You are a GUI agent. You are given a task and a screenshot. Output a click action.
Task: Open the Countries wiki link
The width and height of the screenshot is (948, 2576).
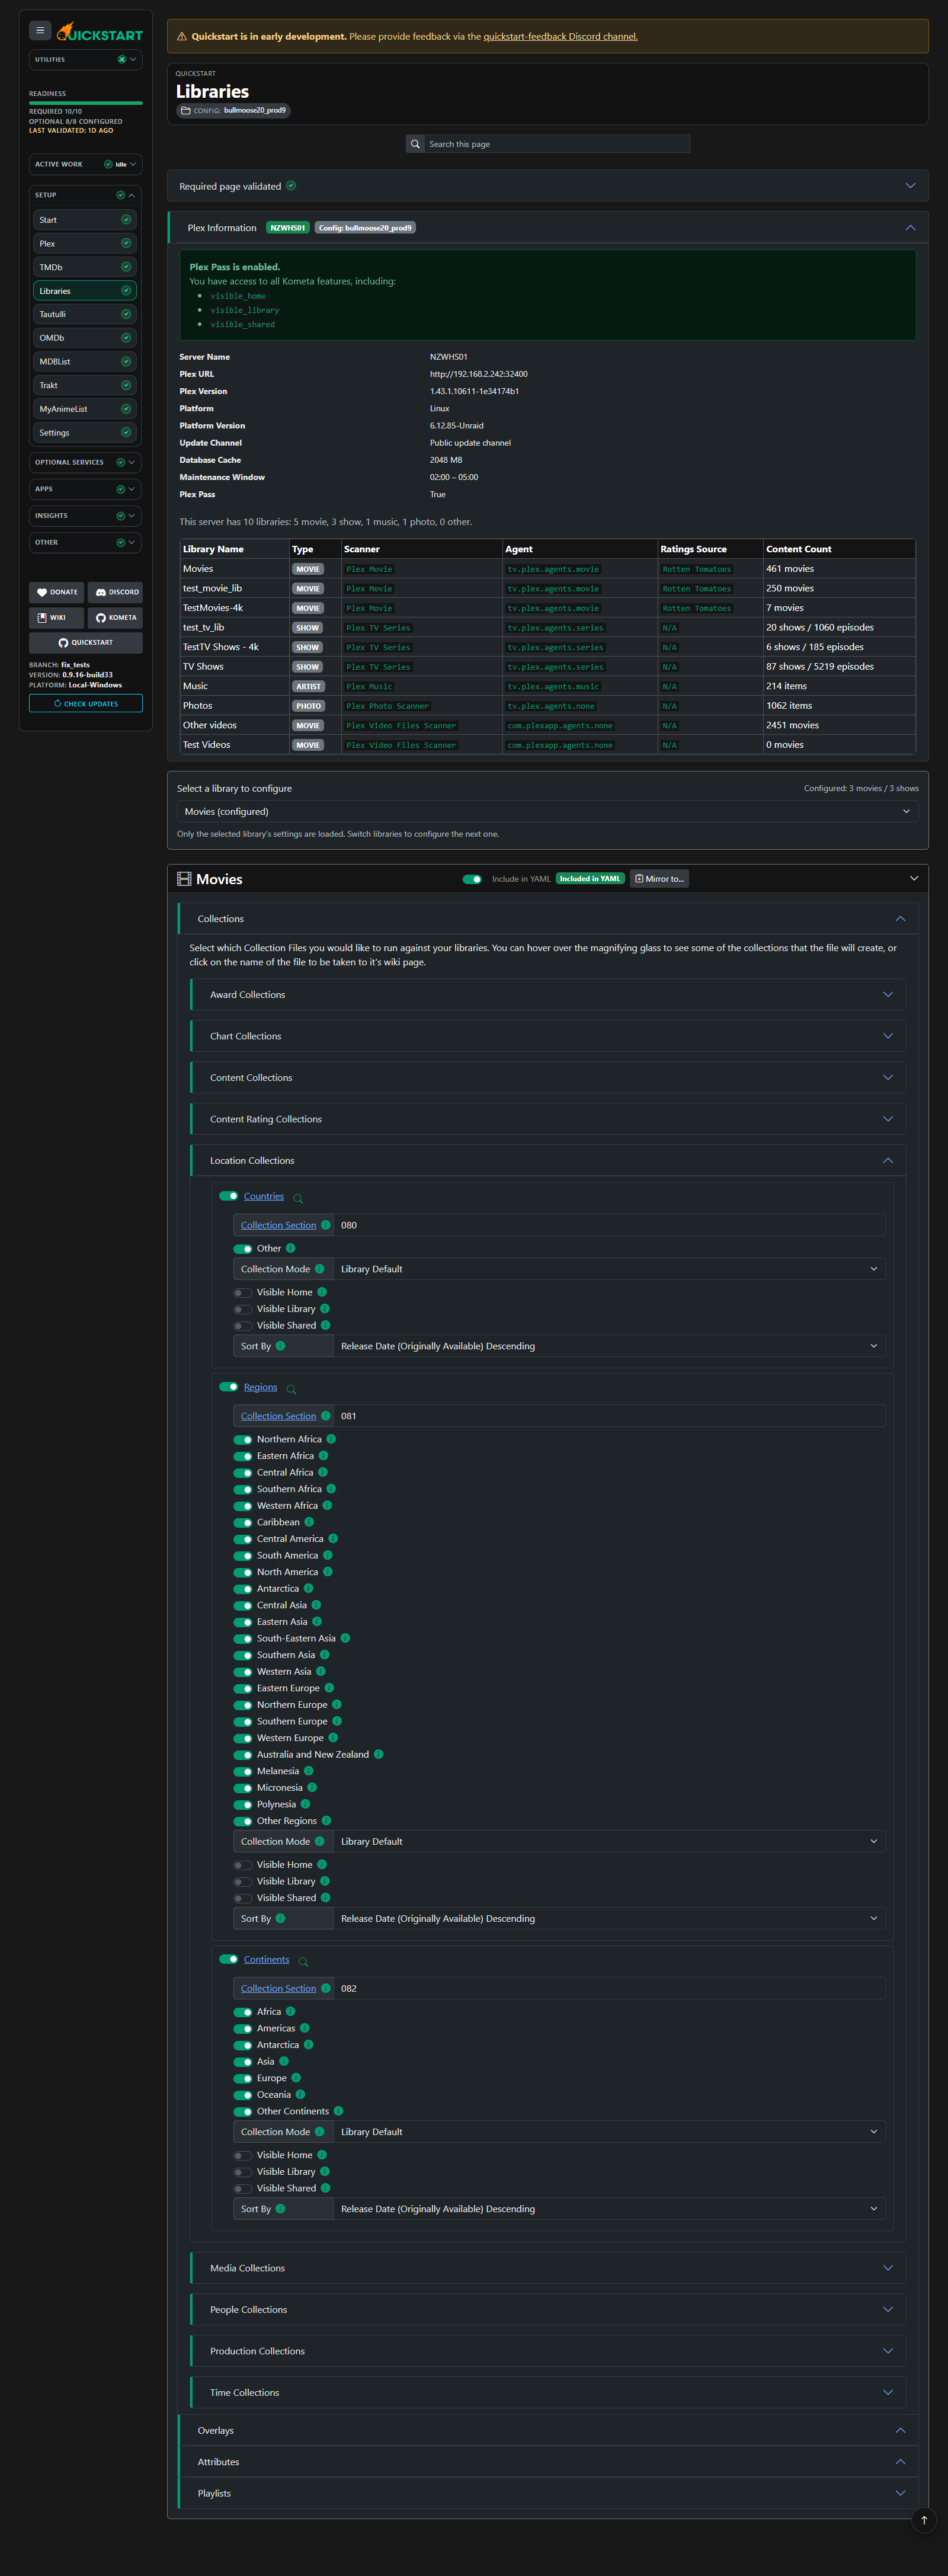point(264,1196)
